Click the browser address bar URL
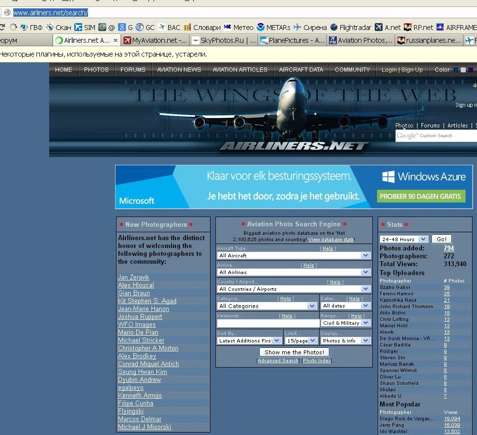The width and height of the screenshot is (477, 435). point(51,12)
